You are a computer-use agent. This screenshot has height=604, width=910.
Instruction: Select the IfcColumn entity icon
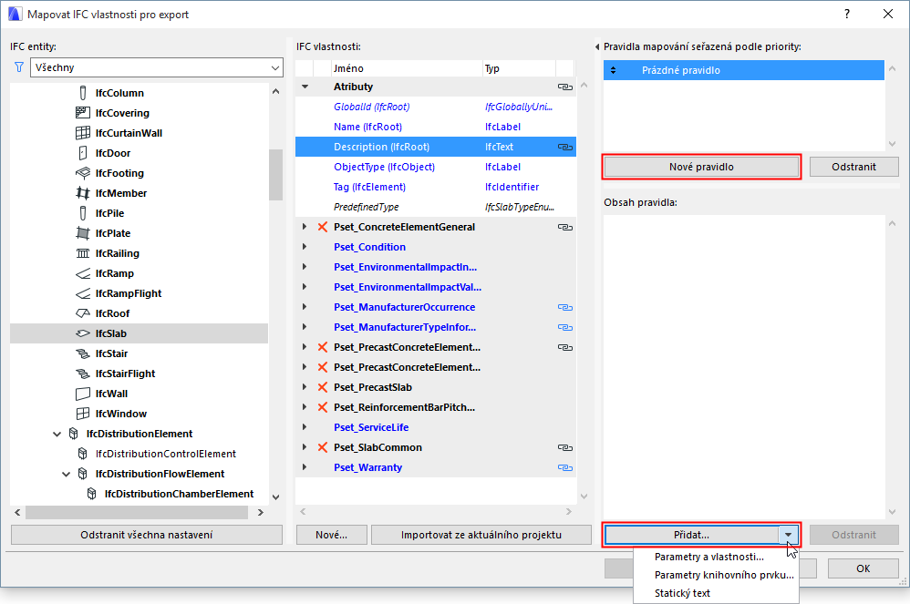[83, 93]
